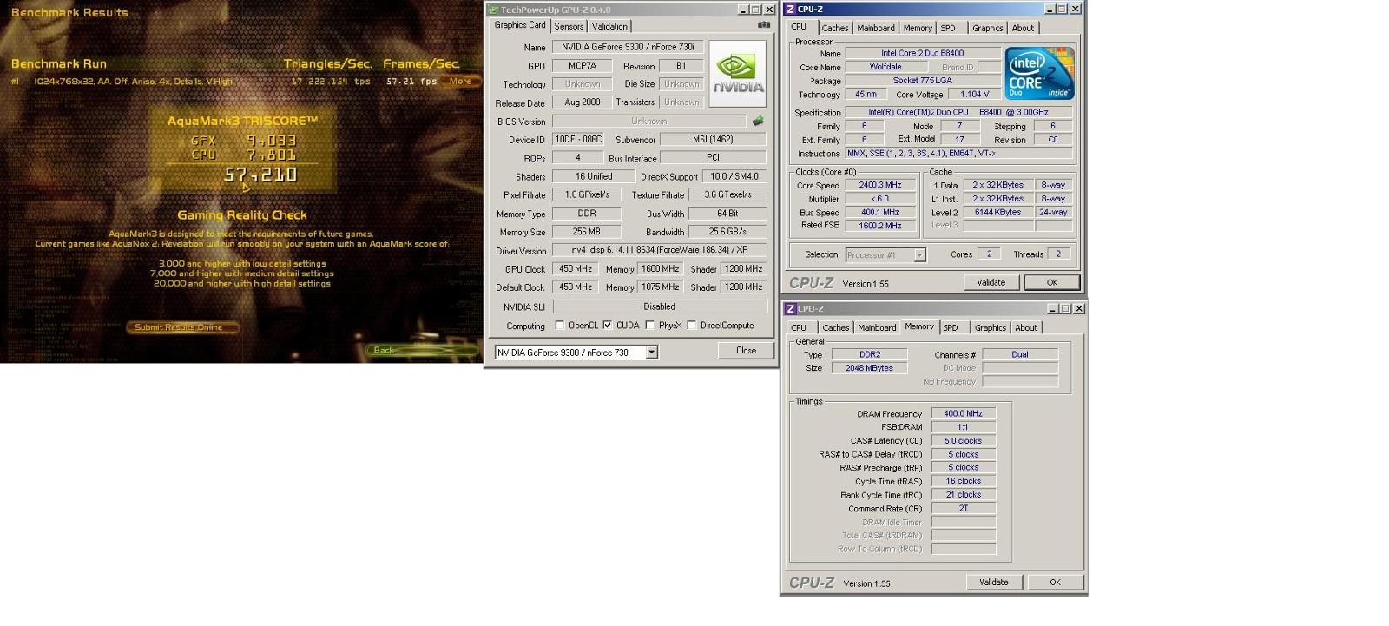Click the CAS# Latency 5.0 clocks value
Viewport: 1389px width, 626px height.
tap(963, 440)
